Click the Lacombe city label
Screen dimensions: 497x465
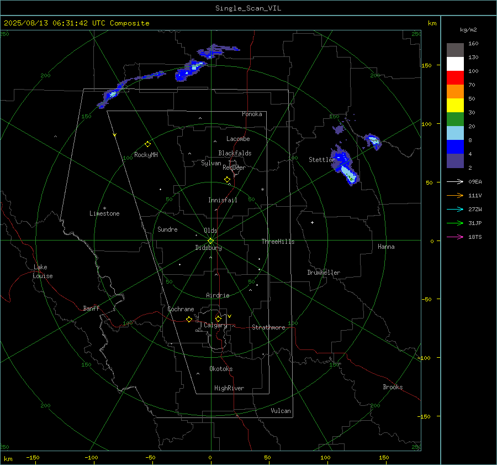(238, 139)
